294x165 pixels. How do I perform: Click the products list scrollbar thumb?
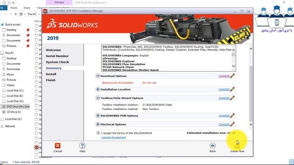(233, 55)
